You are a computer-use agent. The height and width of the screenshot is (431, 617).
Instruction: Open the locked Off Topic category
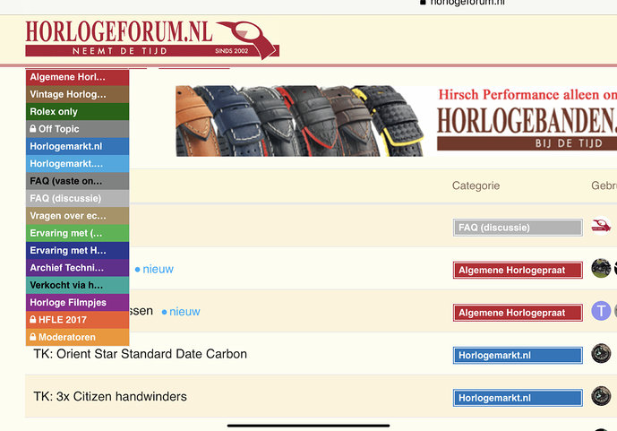77,129
